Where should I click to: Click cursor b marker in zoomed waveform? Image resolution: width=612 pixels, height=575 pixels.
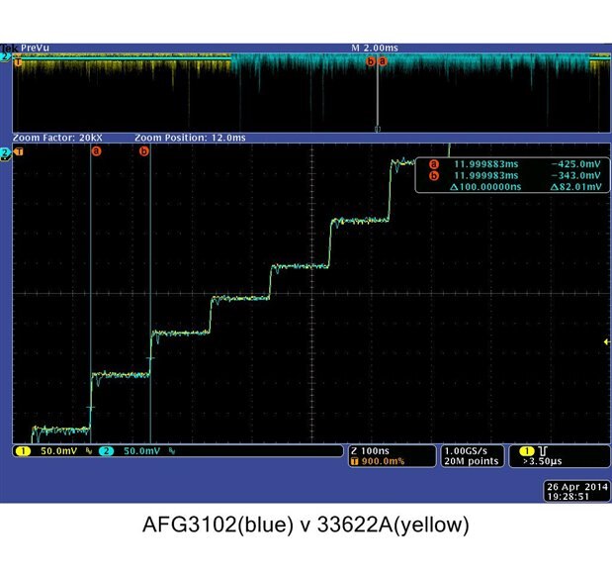tap(144, 150)
